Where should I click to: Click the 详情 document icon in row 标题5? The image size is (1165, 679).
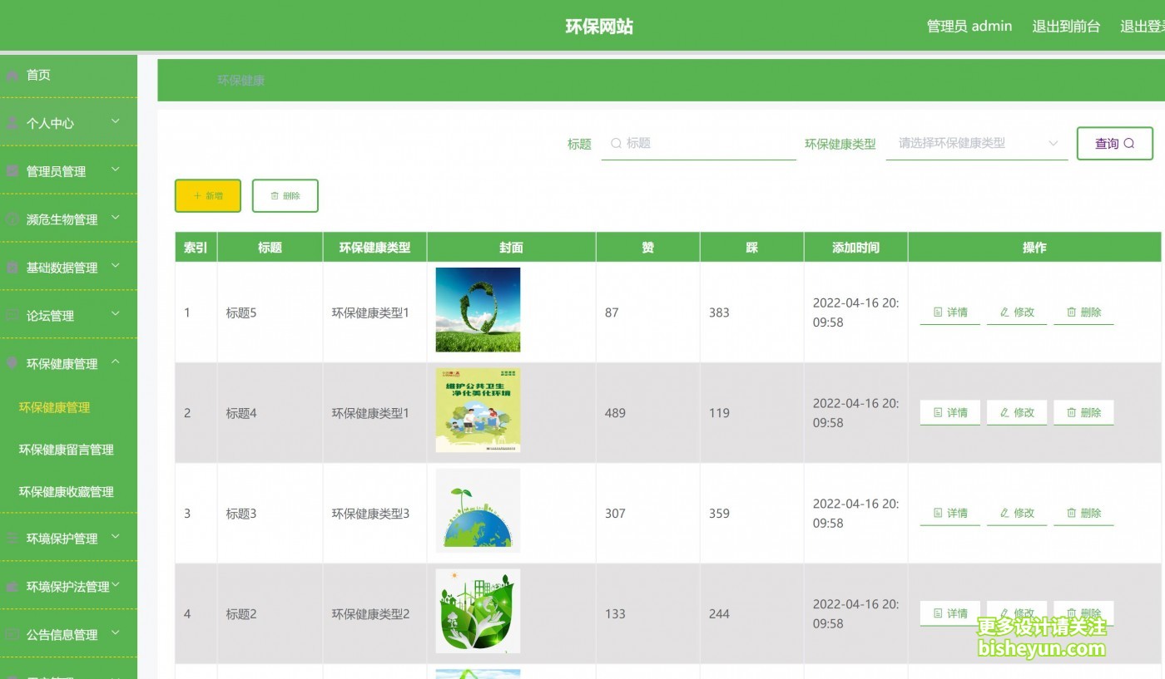point(938,312)
